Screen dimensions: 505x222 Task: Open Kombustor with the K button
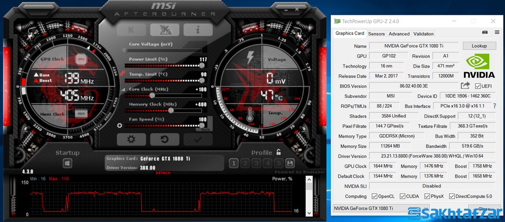[x=131, y=30]
